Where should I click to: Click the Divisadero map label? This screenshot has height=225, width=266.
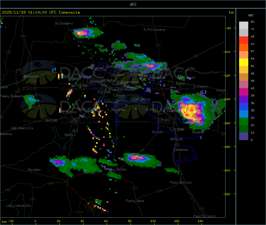coord(64,23)
